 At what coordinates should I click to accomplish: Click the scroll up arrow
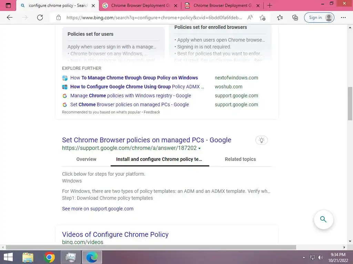(x=350, y=27)
